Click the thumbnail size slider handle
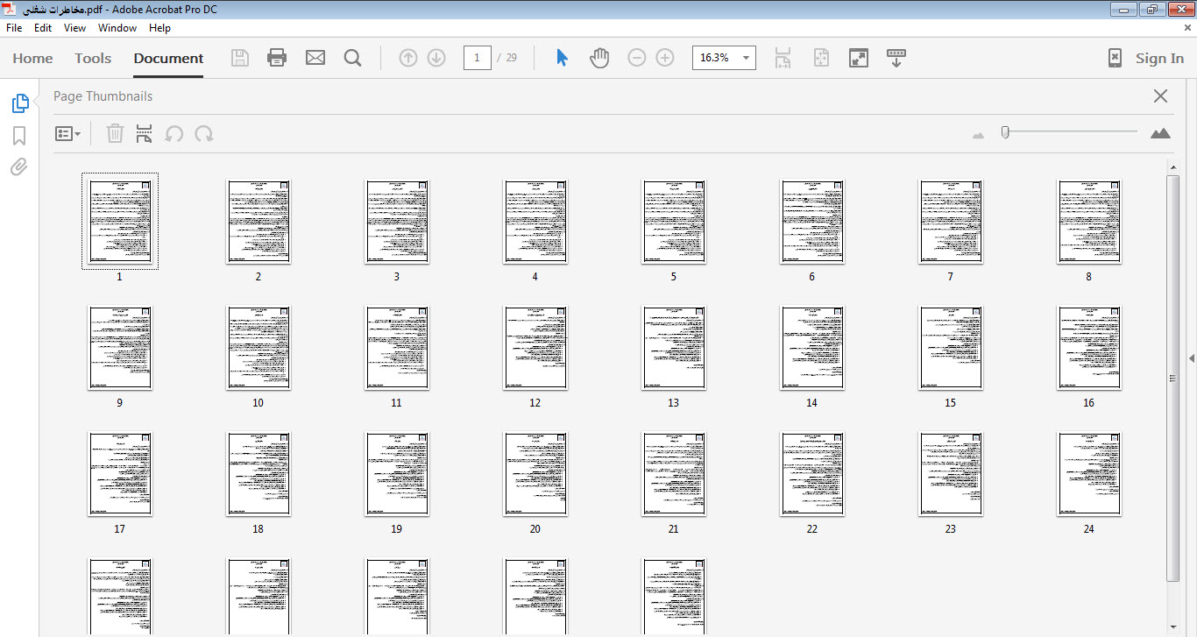1197x637 pixels. (1005, 132)
